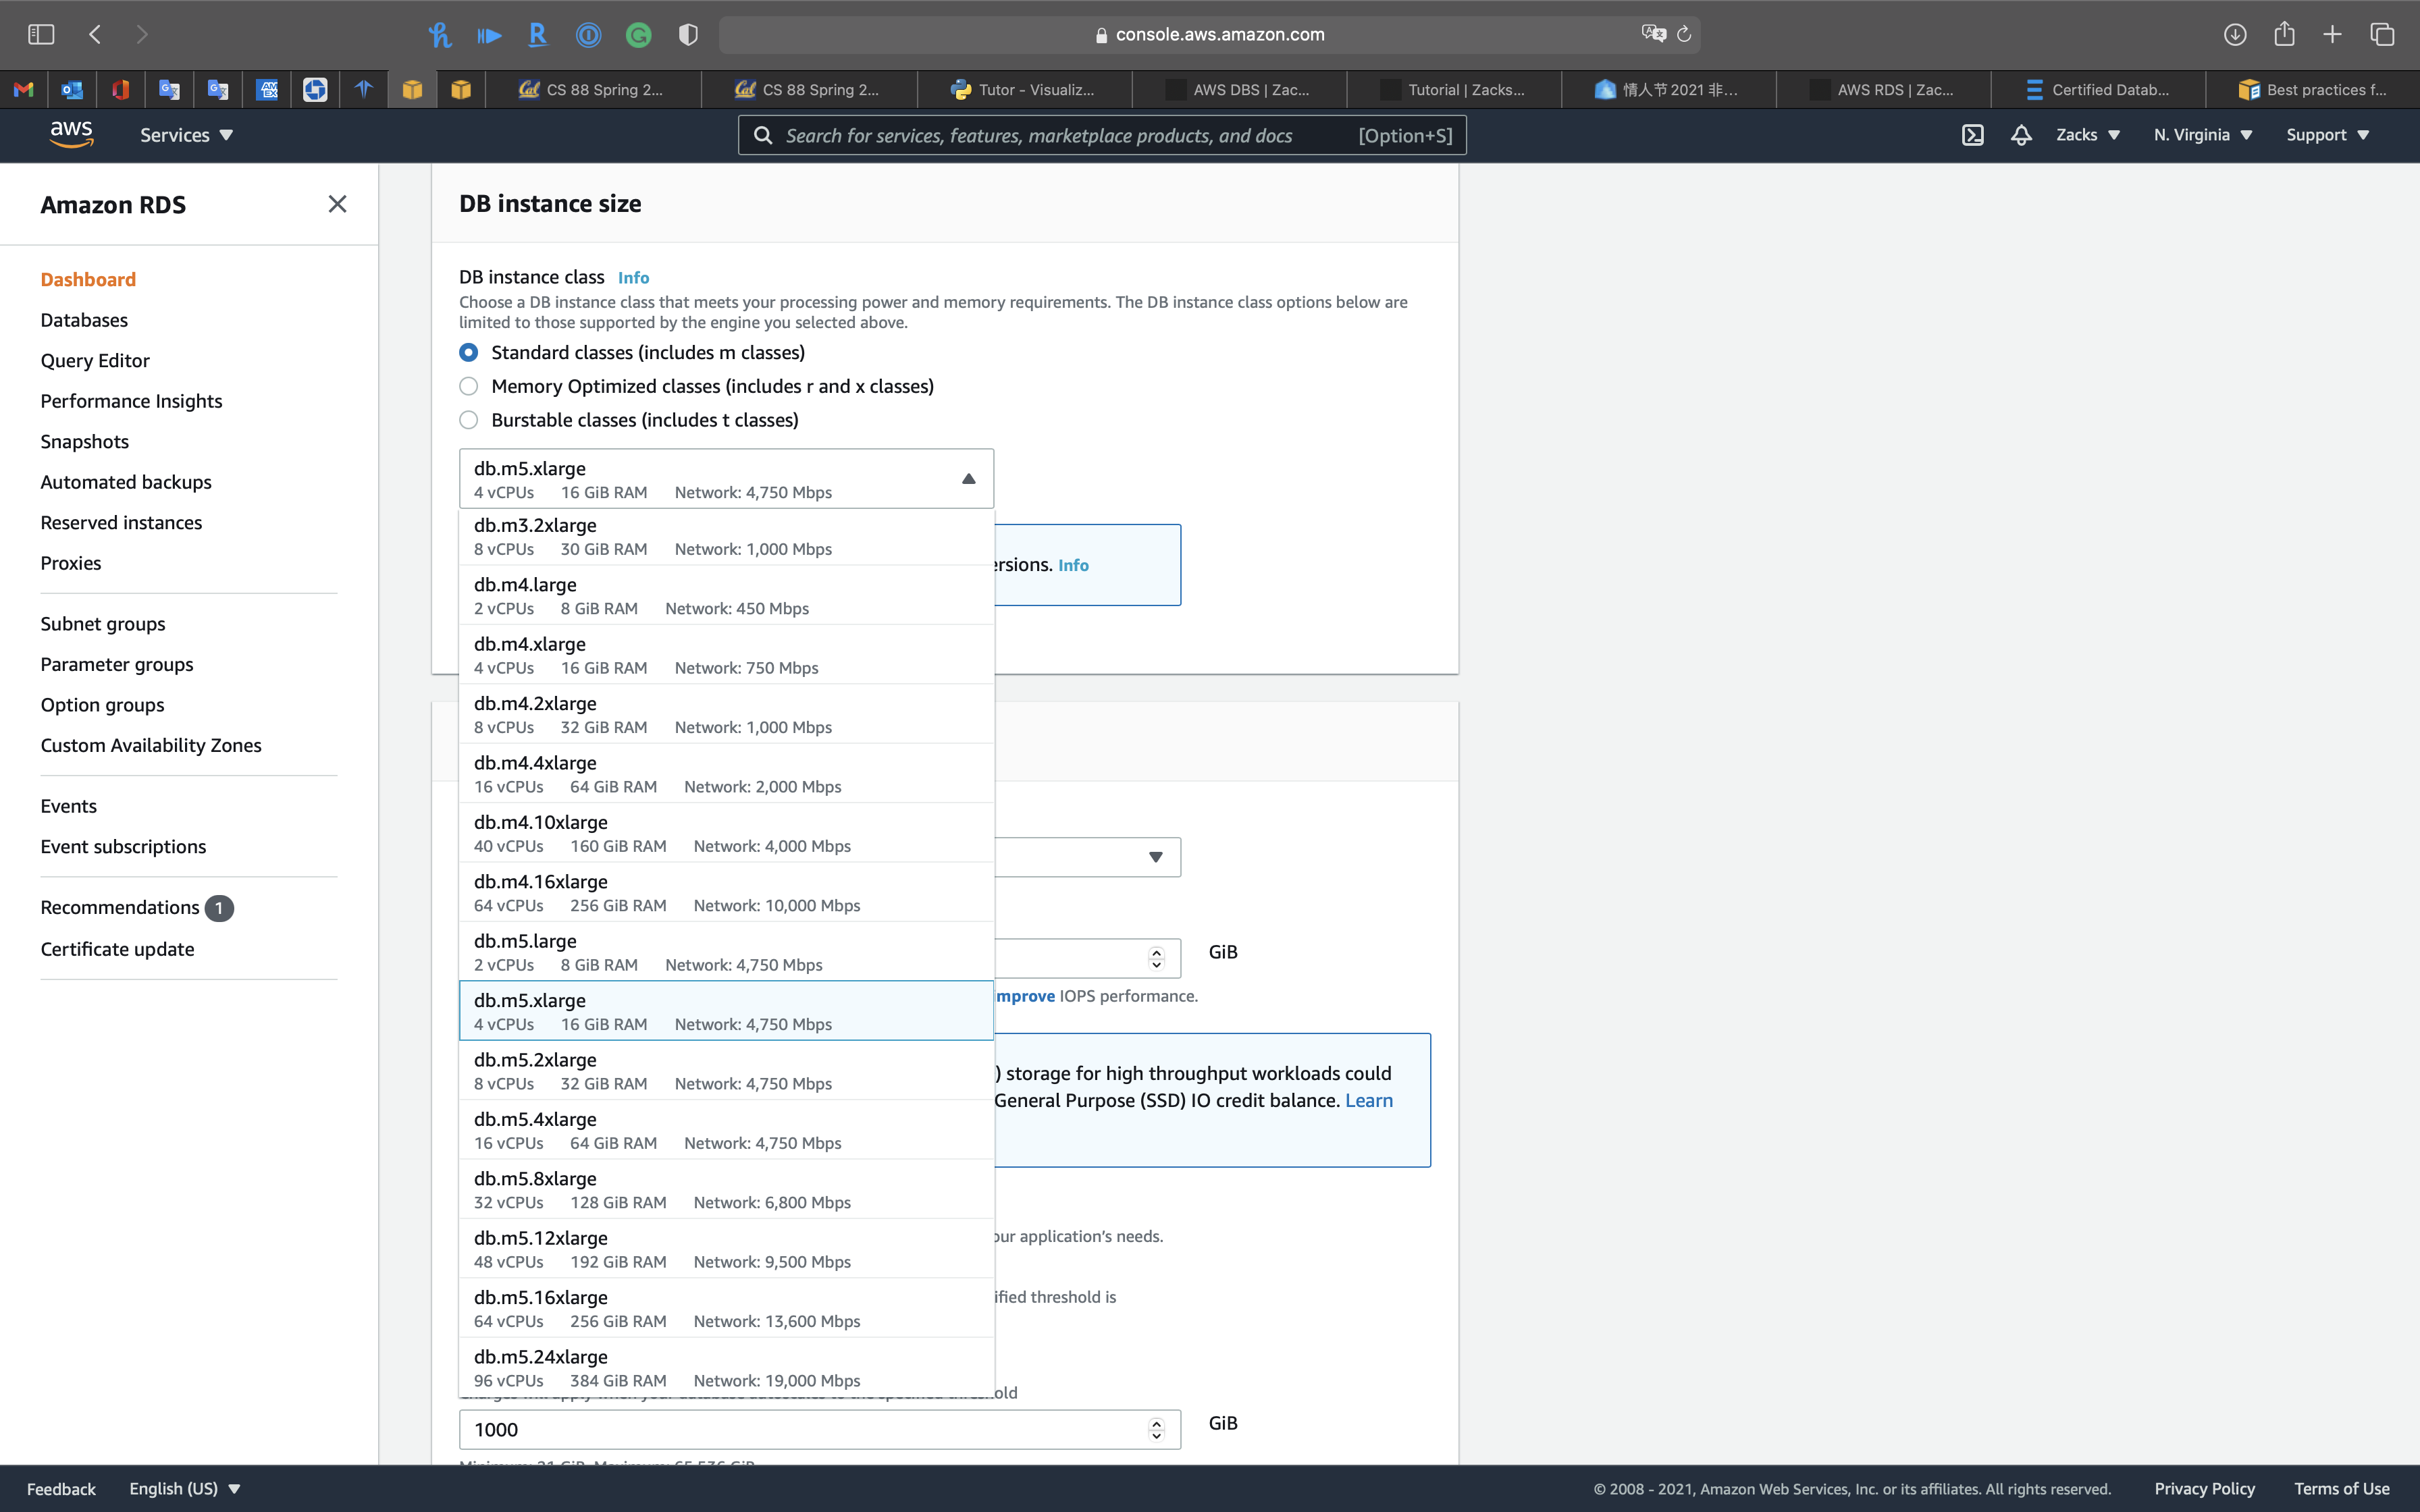Viewport: 2420px width, 1512px height.
Task: Click Info link next to DB instance class
Action: (x=633, y=278)
